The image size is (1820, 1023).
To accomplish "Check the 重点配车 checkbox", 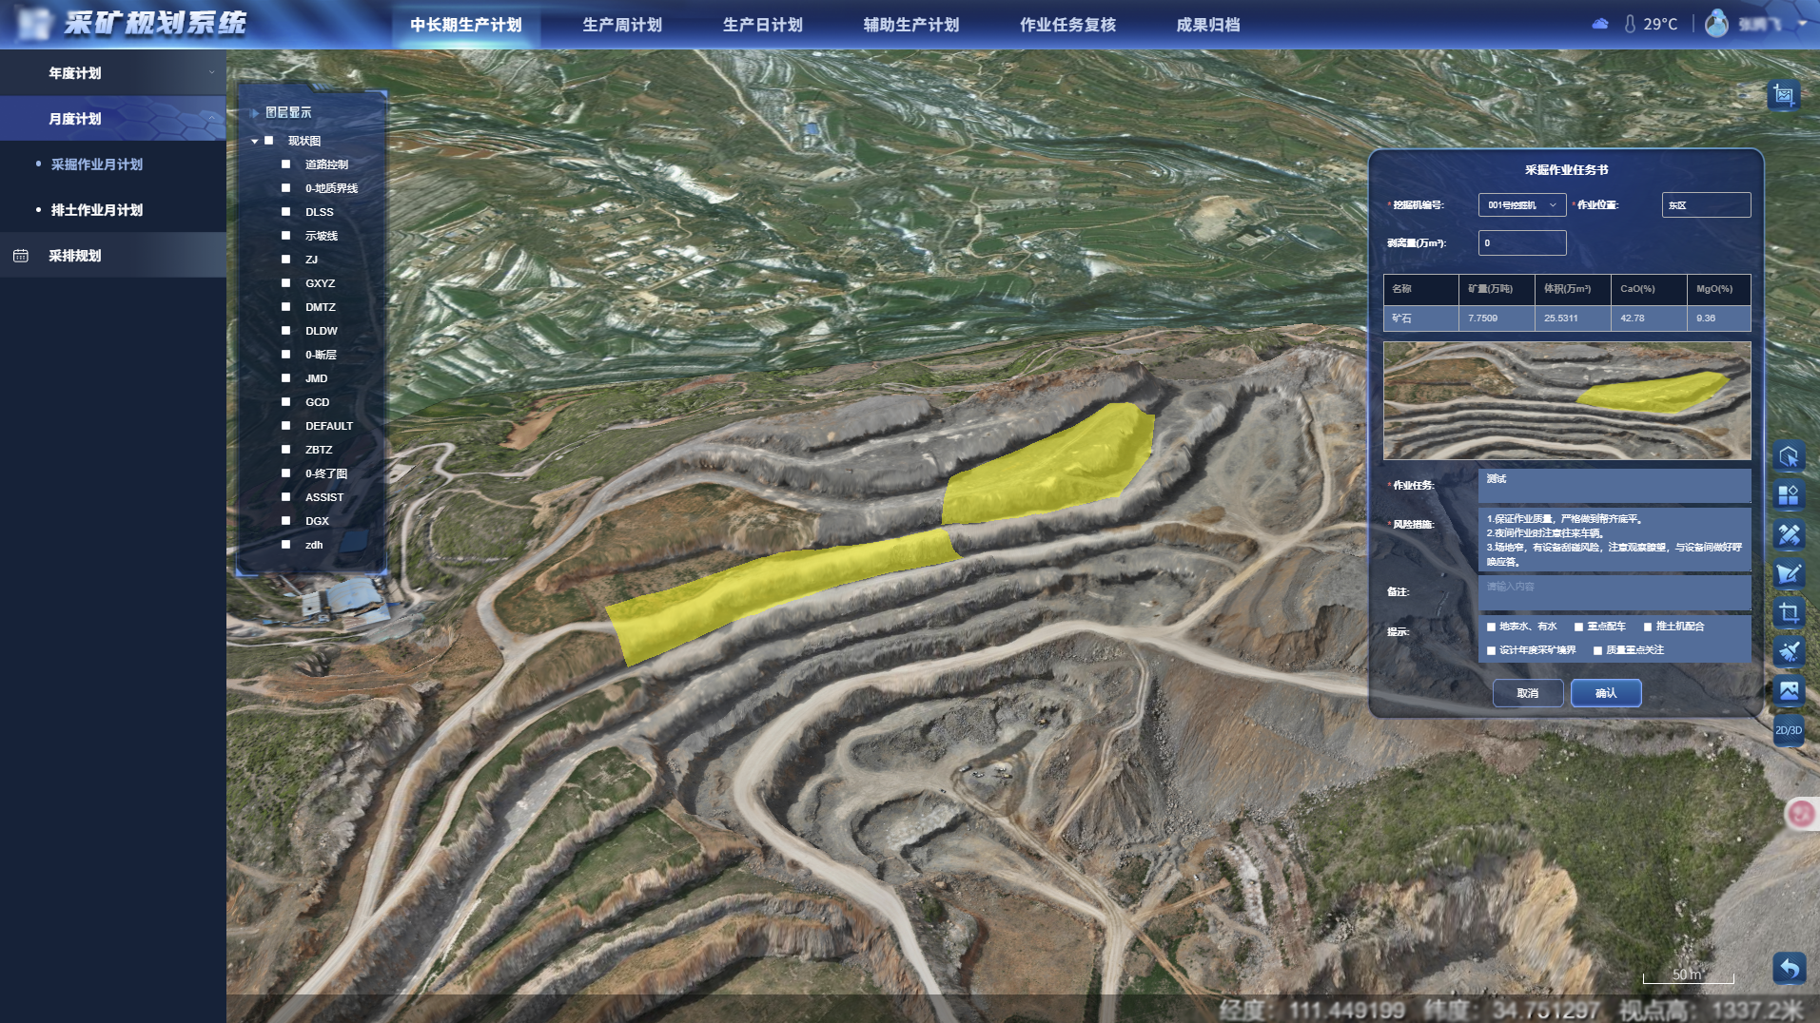I will tap(1579, 627).
